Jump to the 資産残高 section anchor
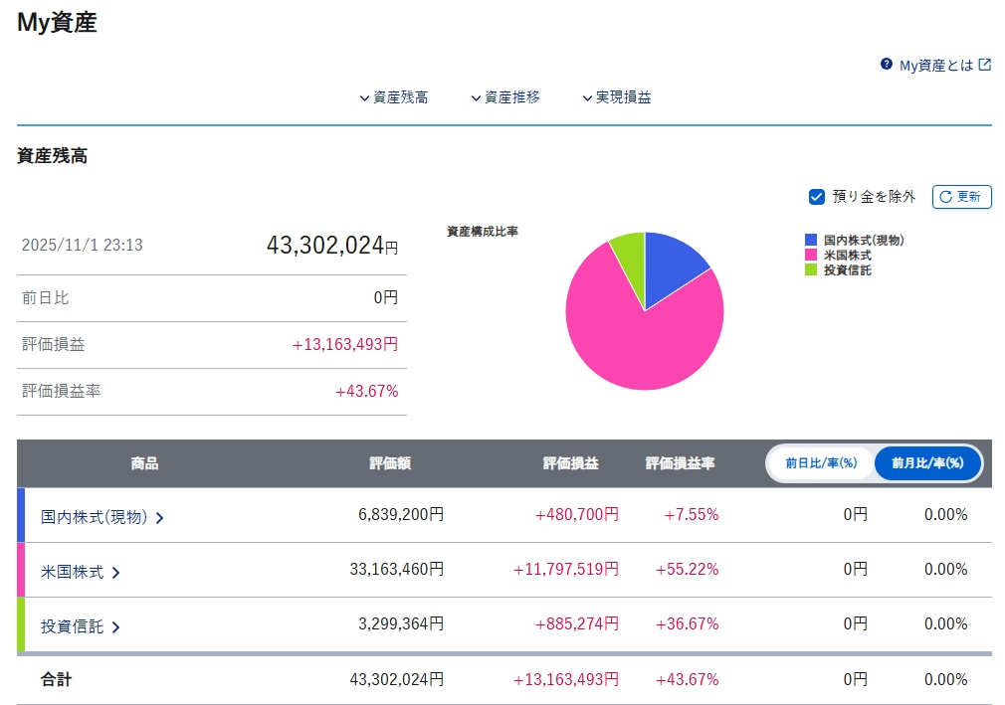The width and height of the screenshot is (1005, 705). pyautogui.click(x=394, y=97)
